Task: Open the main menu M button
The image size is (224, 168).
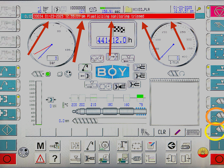Action: pos(40,146)
